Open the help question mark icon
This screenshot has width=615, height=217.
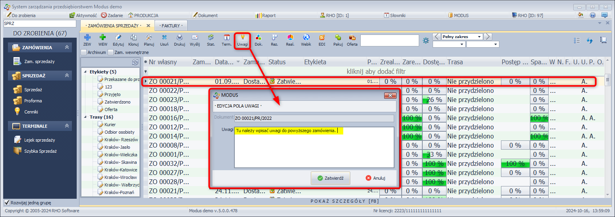(x=592, y=15)
